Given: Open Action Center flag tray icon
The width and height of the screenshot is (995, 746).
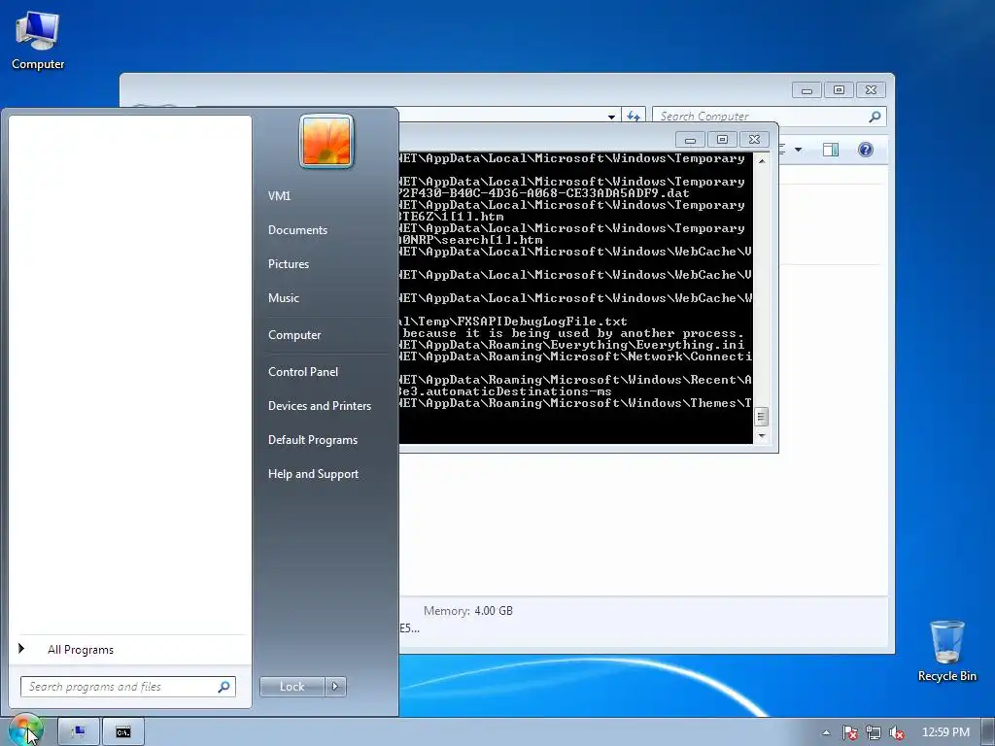Looking at the screenshot, I should point(849,732).
